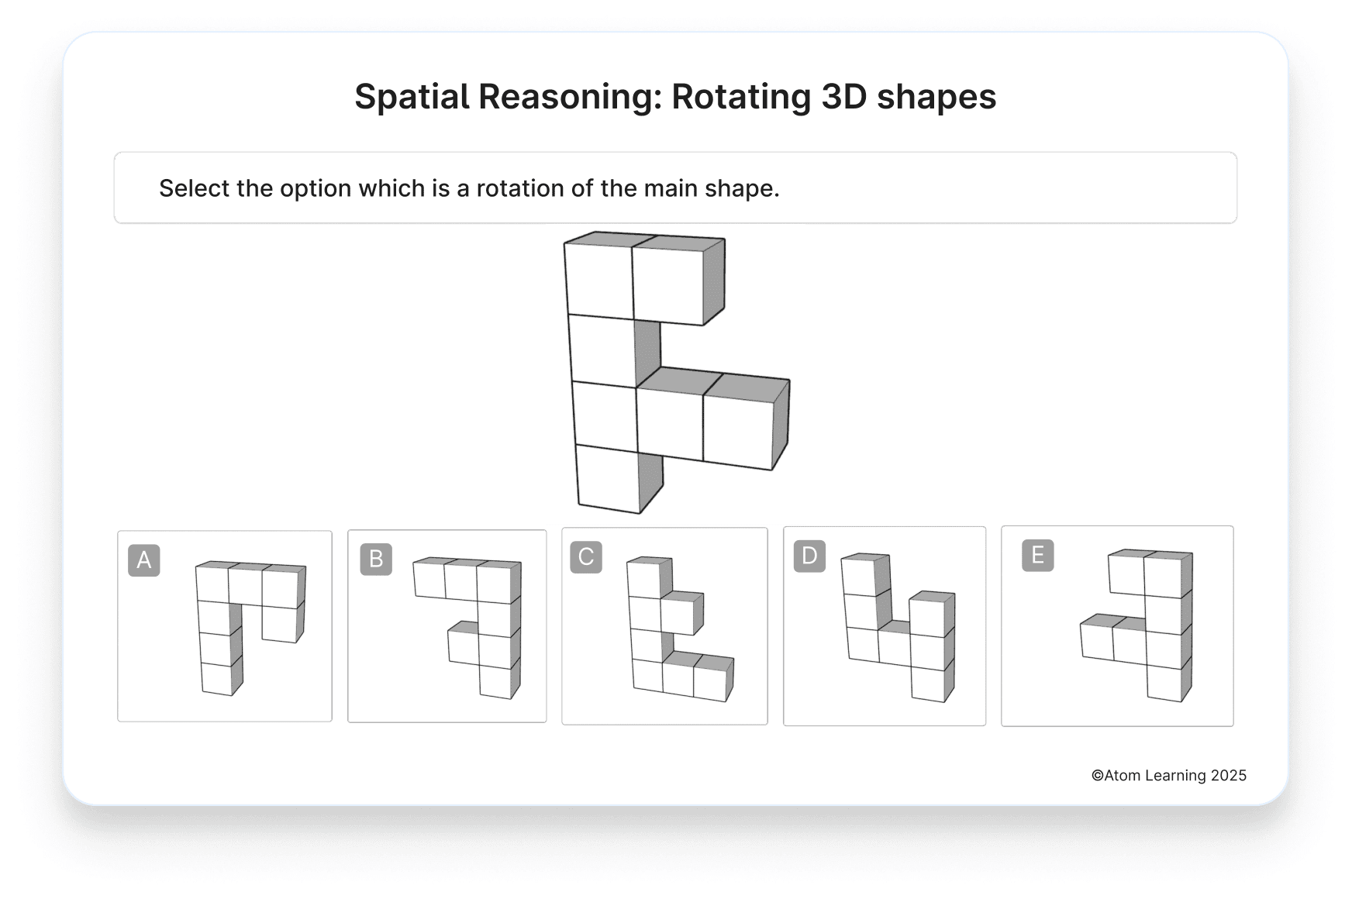
Task: Click the letter A badge icon
Action: pos(144,559)
